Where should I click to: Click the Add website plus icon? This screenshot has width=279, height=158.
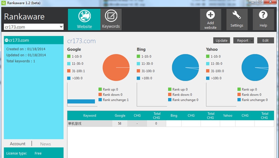pyautogui.click(x=210, y=15)
